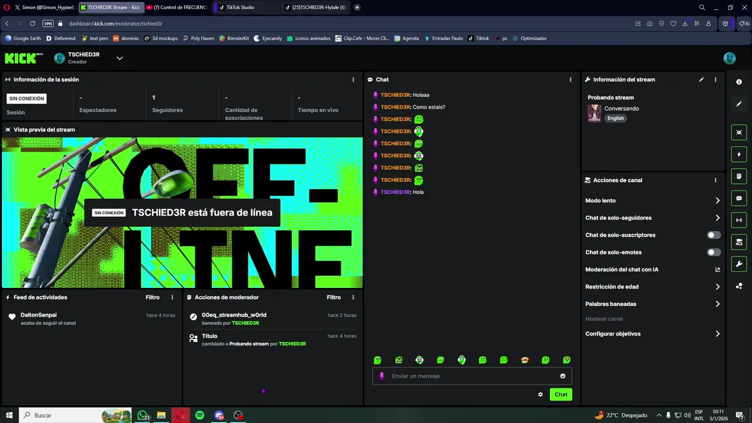Viewport: 752px width, 423px height.
Task: Send message with the green Chat button
Action: click(x=561, y=394)
